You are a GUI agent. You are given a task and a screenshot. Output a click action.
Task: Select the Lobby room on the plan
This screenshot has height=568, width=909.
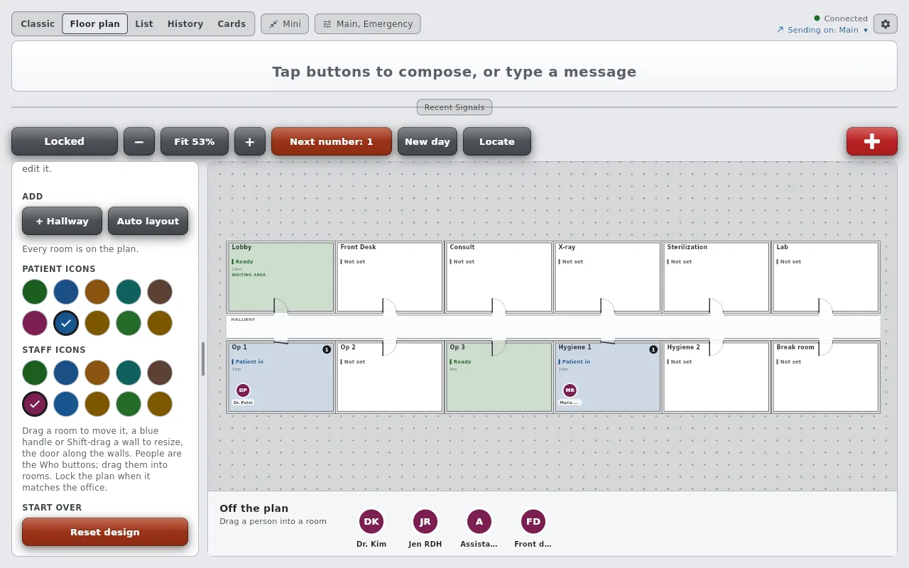pos(281,277)
